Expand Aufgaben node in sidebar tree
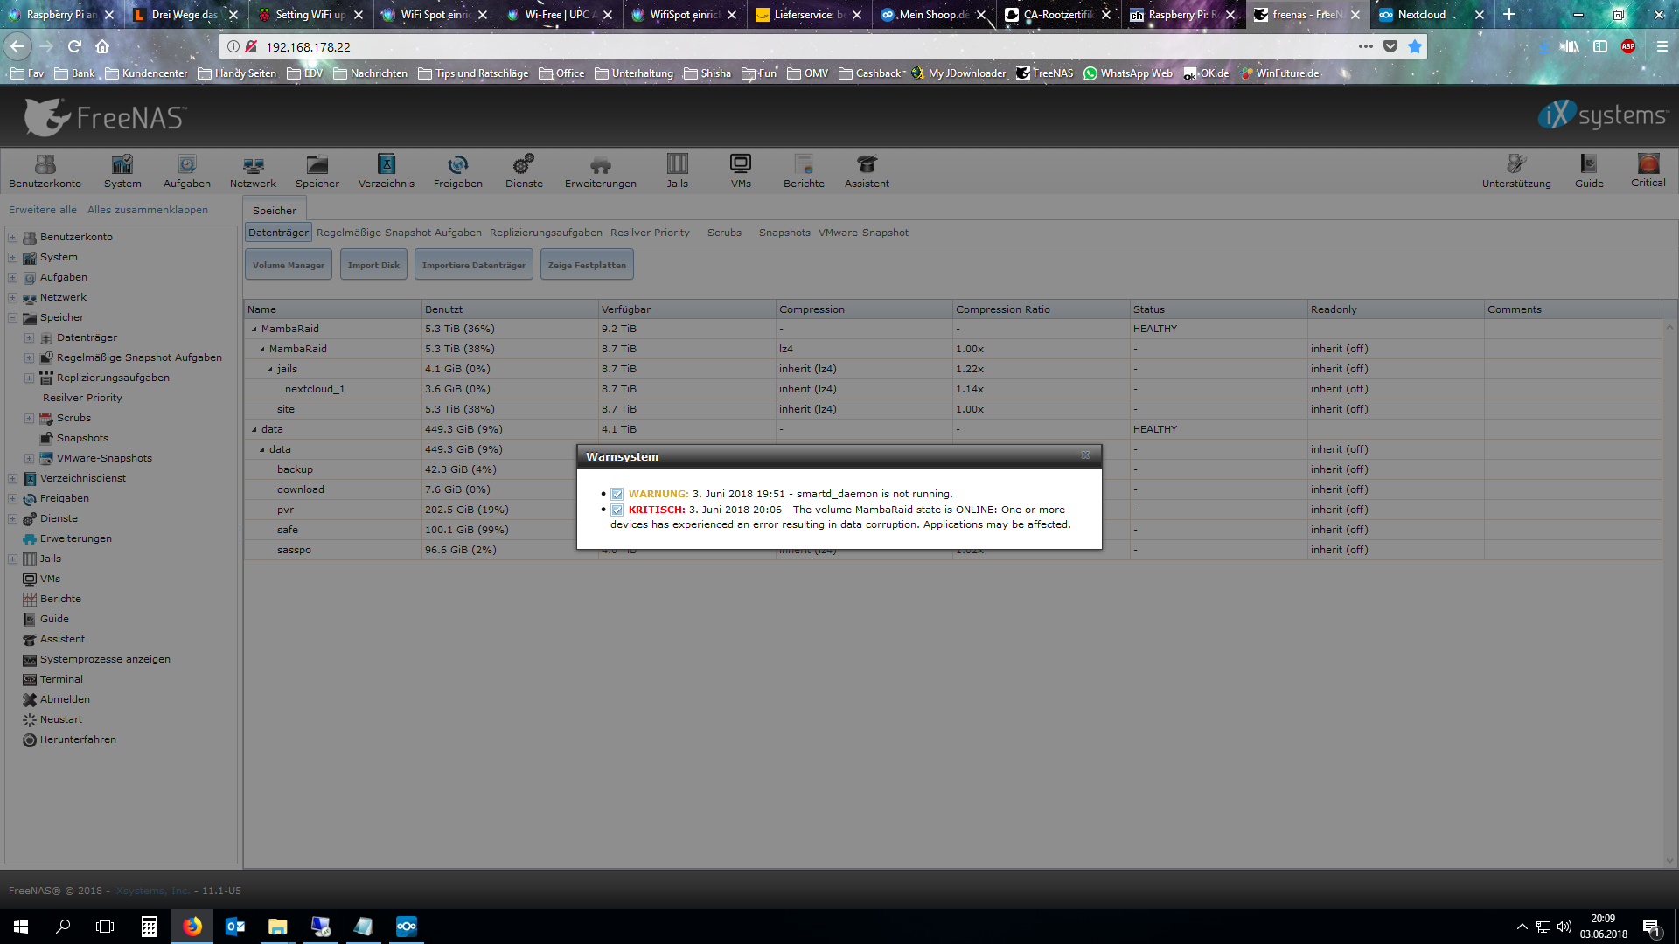 coord(13,277)
